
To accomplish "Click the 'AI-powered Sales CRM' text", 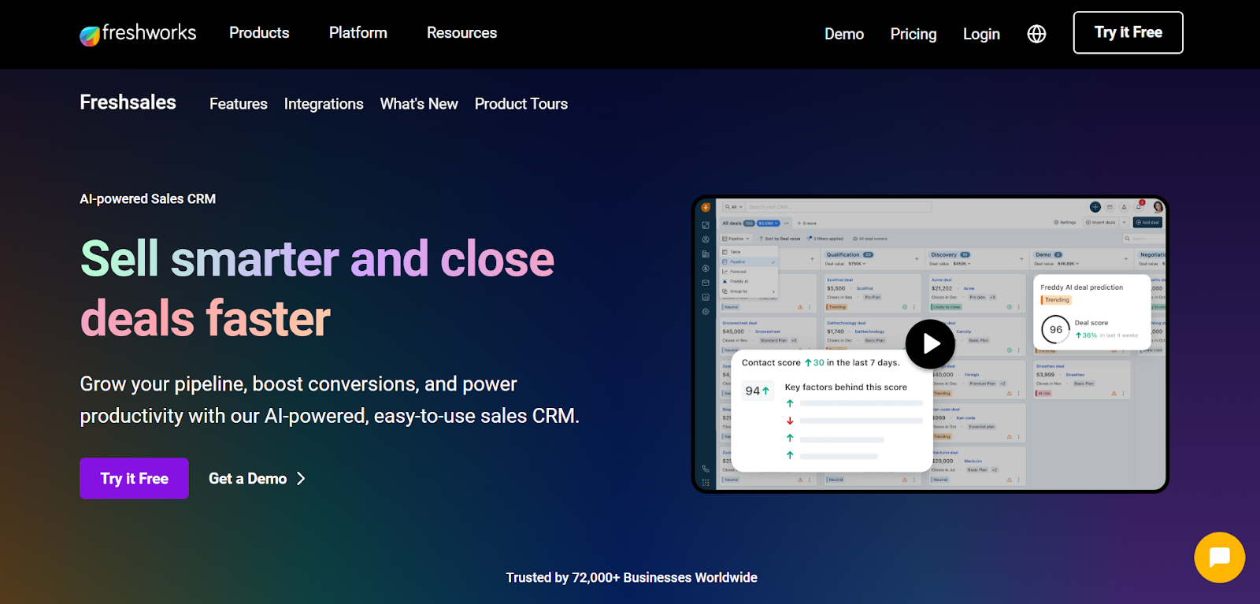I will pos(148,199).
